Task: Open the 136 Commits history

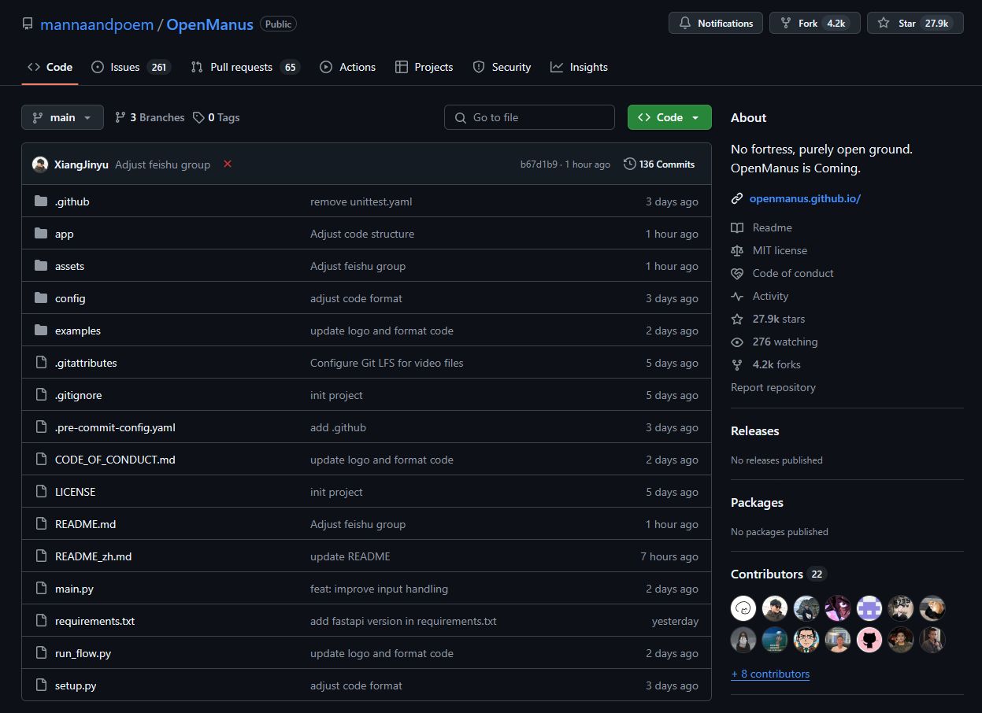Action: pos(659,164)
